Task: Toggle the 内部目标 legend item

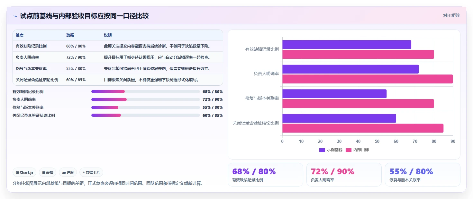Action: 357,150
